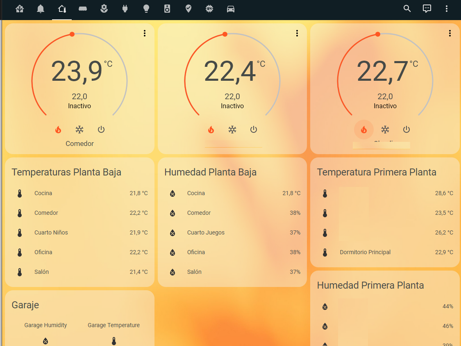461x346 pixels.
Task: Open top bar overflow menu
Action: [x=447, y=9]
